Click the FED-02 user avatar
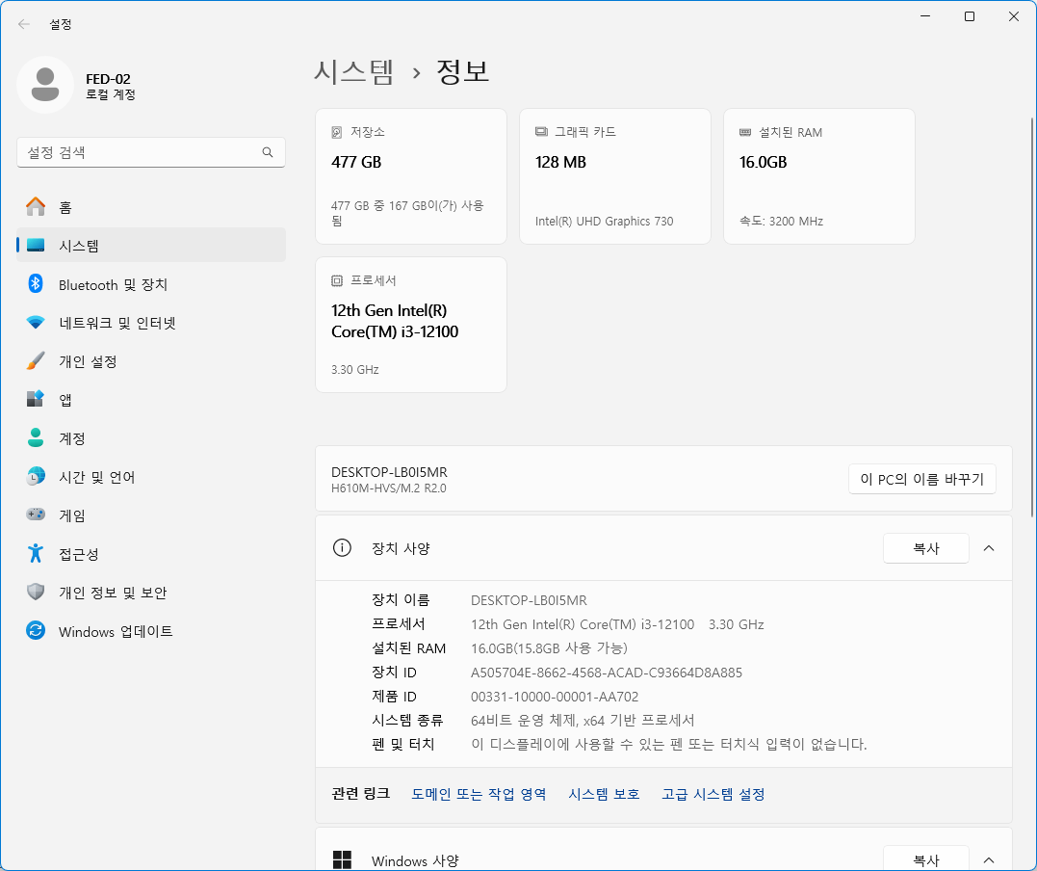This screenshot has height=871, width=1037. coord(45,85)
